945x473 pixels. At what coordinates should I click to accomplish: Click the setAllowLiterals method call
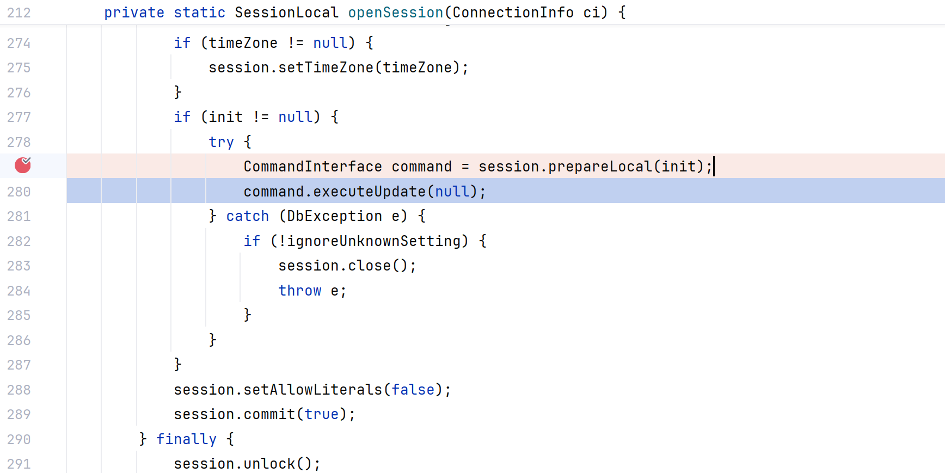click(313, 390)
